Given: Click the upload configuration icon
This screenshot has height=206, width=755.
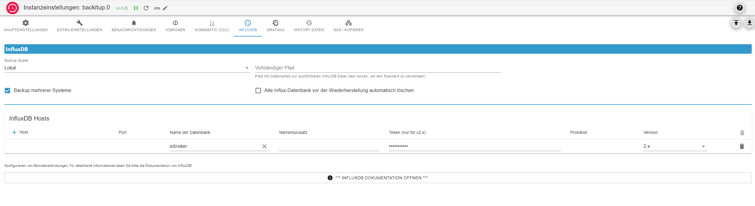Looking at the screenshot, I should pos(736,23).
